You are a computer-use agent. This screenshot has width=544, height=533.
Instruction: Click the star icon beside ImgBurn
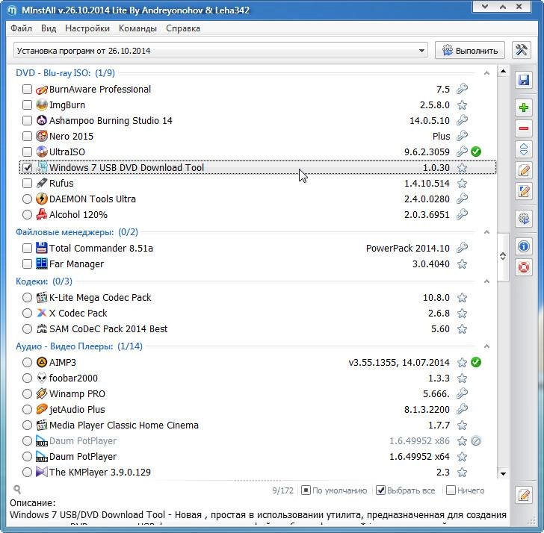coord(462,105)
